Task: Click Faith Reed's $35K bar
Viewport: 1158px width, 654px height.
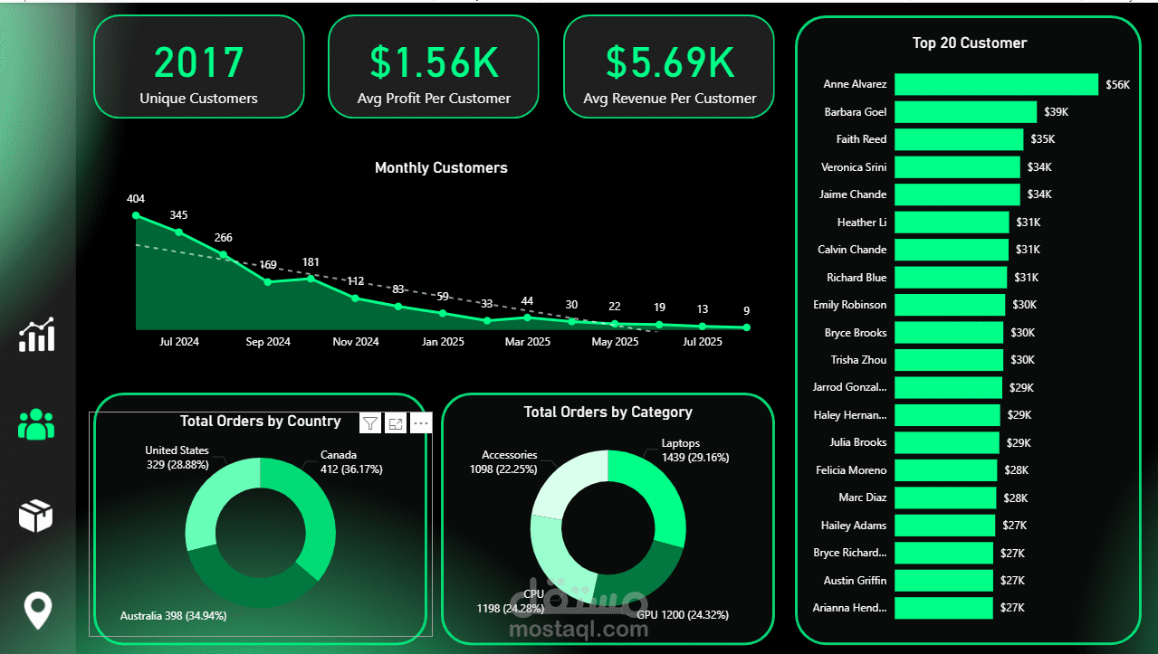Action: (x=959, y=139)
